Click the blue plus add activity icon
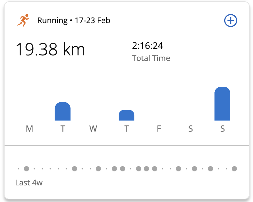This screenshot has width=253, height=202. pos(230,21)
